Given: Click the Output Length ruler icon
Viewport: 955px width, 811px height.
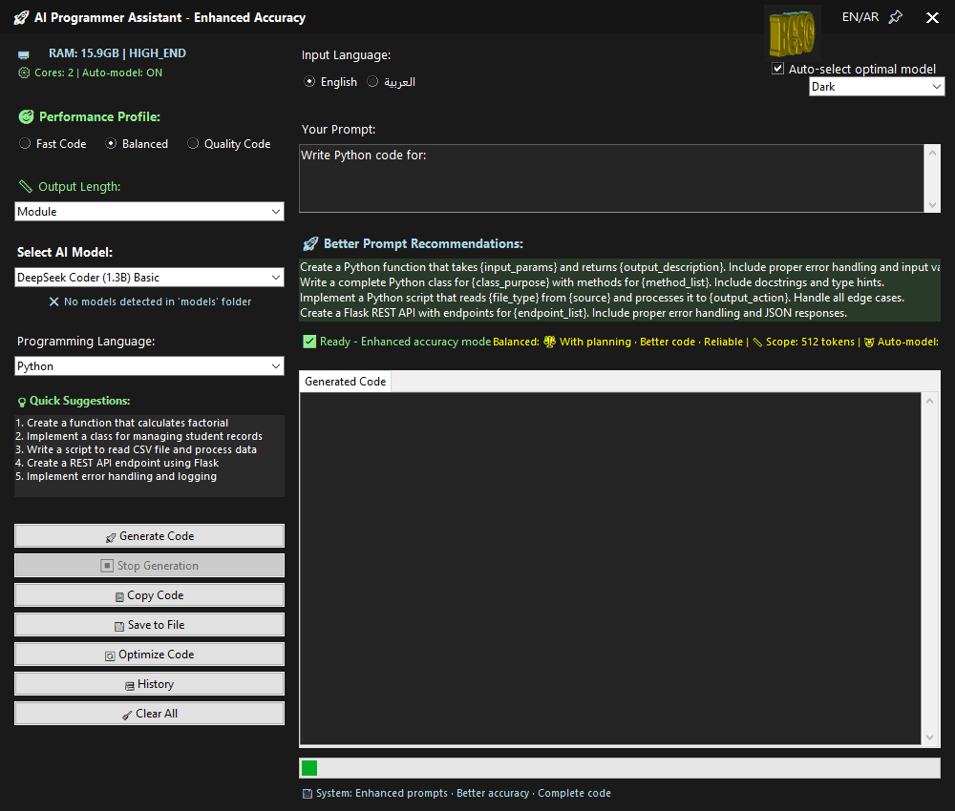Looking at the screenshot, I should 26,187.
